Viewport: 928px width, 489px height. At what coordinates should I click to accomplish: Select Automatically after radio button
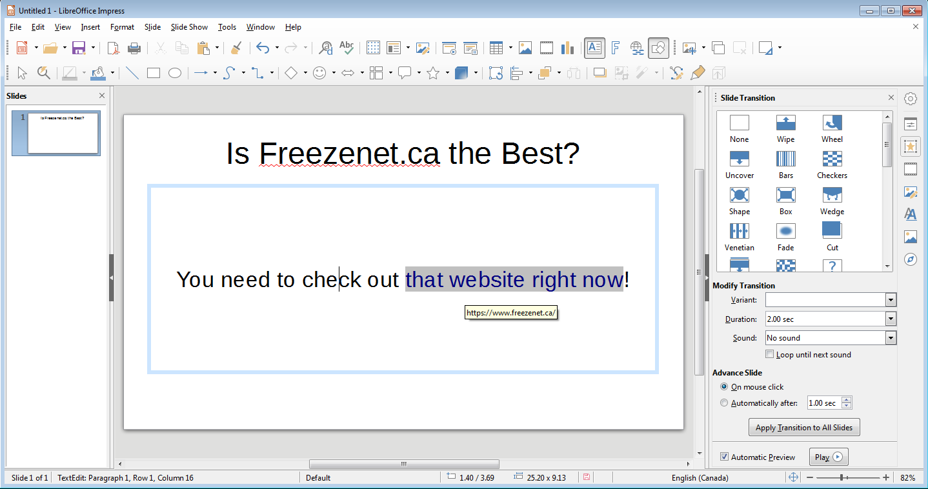click(x=723, y=403)
